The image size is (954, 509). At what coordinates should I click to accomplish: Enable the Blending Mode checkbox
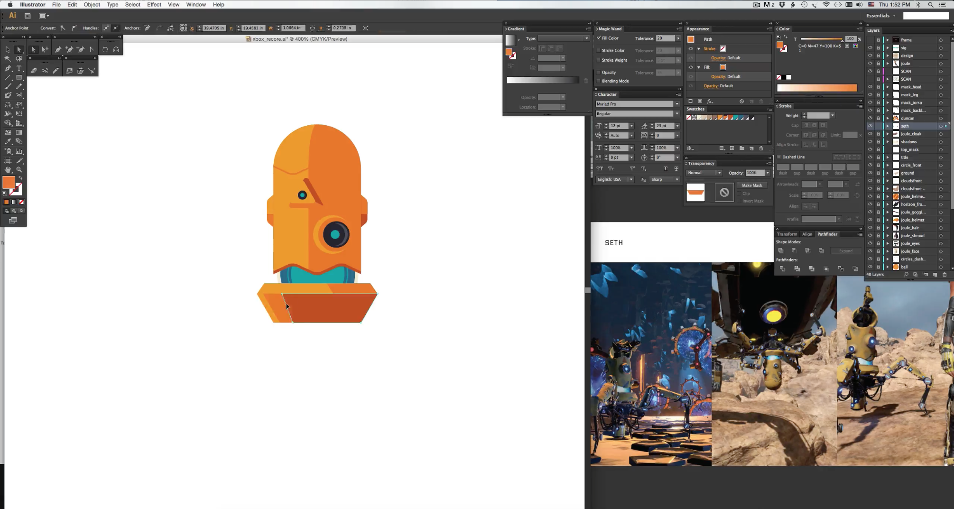[x=599, y=81]
